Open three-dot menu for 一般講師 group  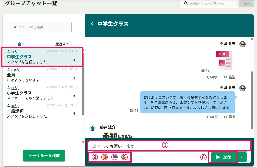(x=74, y=113)
